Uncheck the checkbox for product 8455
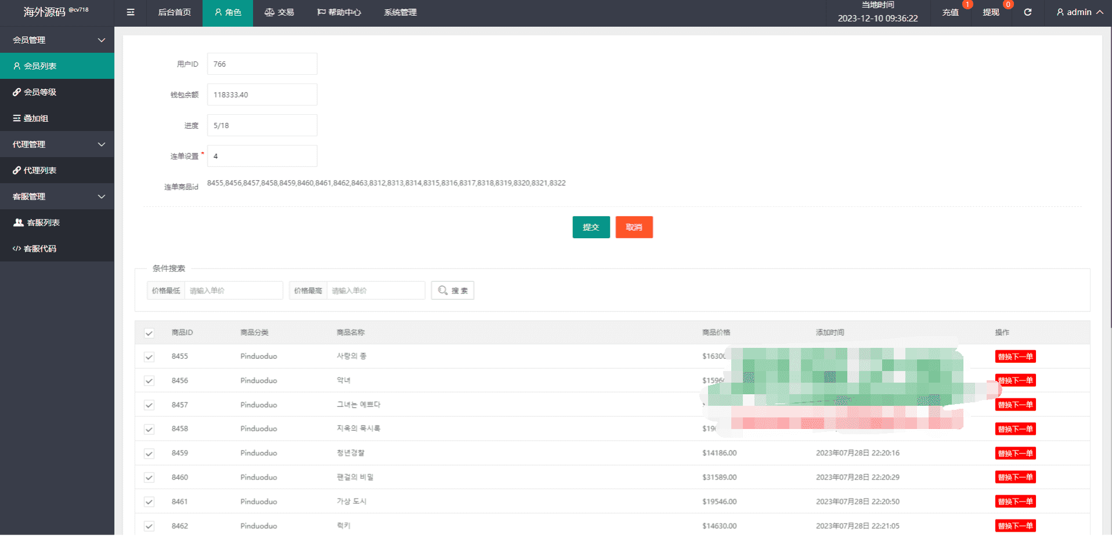 [149, 357]
